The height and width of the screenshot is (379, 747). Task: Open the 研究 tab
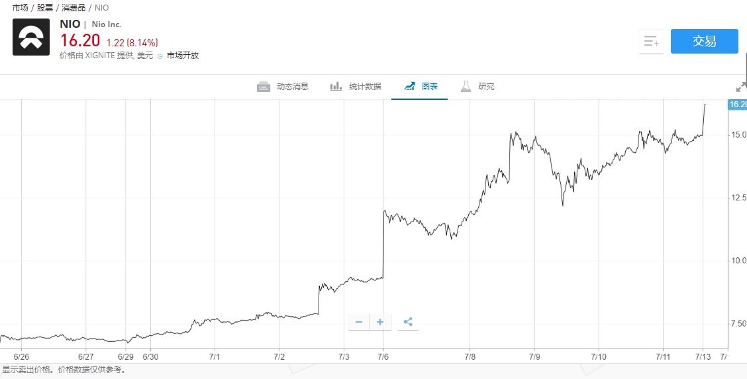[486, 87]
